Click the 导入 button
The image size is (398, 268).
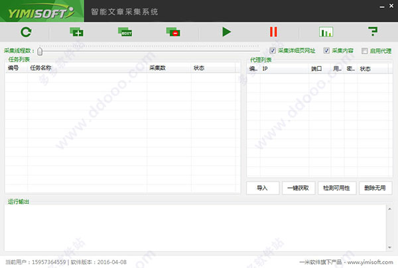coord(262,188)
